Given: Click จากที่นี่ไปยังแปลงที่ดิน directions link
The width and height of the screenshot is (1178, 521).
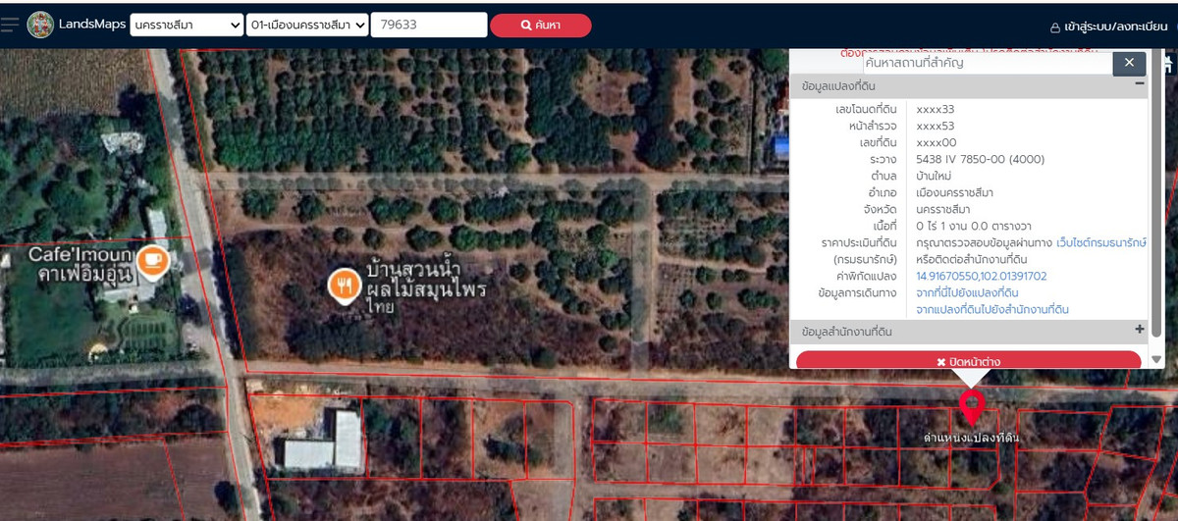Looking at the screenshot, I should point(966,292).
